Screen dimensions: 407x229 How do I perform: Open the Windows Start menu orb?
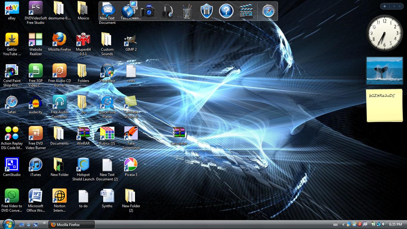8,224
